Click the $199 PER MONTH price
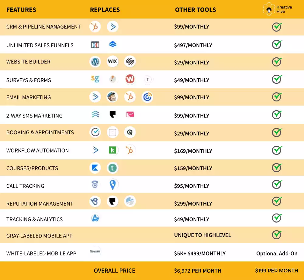This screenshot has width=304, height=280. pos(277,271)
